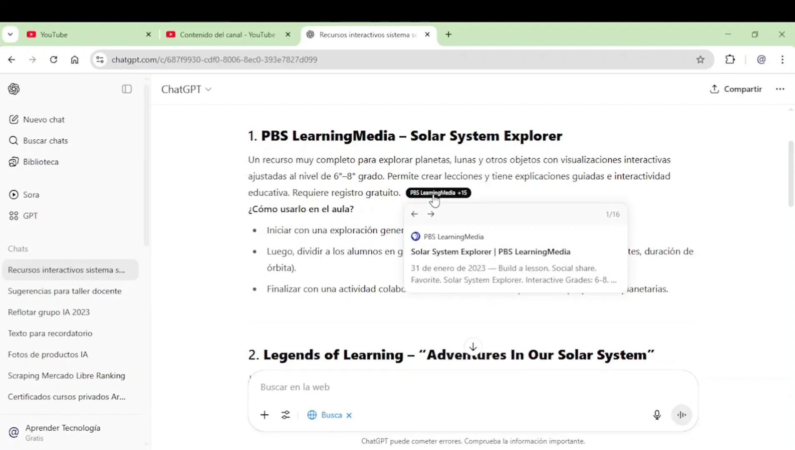
Task: Click the microphone dictation icon
Action: click(657, 415)
